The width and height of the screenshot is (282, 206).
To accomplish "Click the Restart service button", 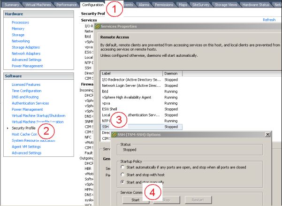I will coord(198,200).
